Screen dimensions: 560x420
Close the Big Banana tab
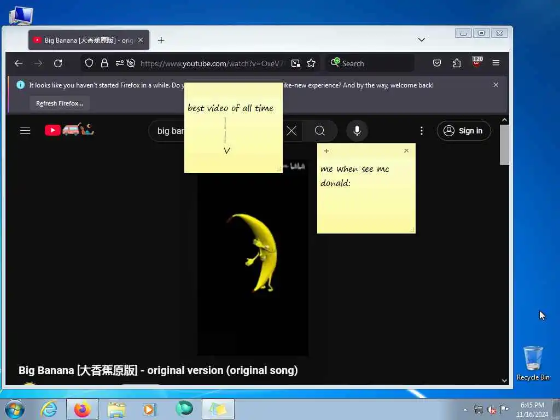point(141,40)
